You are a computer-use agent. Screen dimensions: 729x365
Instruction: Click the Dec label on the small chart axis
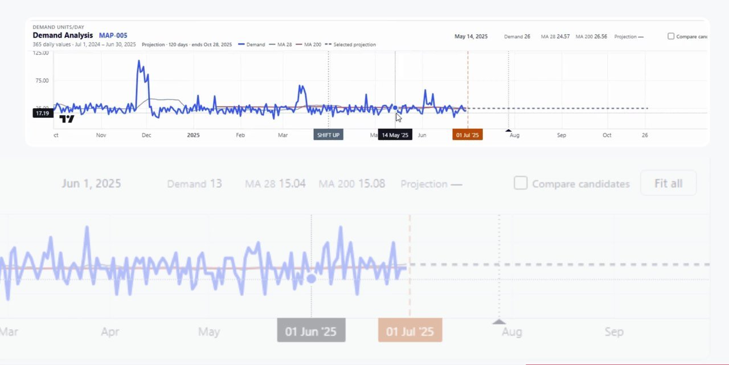146,135
